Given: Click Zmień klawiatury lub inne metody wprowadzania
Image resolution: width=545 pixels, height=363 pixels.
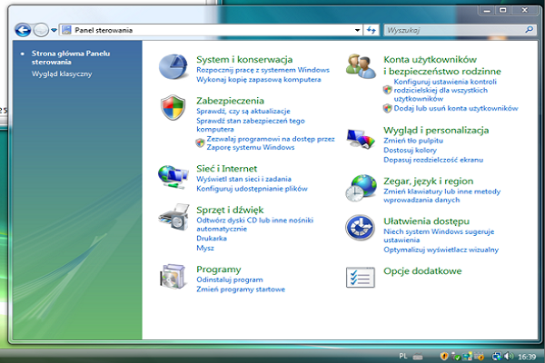Looking at the screenshot, I should (441, 196).
